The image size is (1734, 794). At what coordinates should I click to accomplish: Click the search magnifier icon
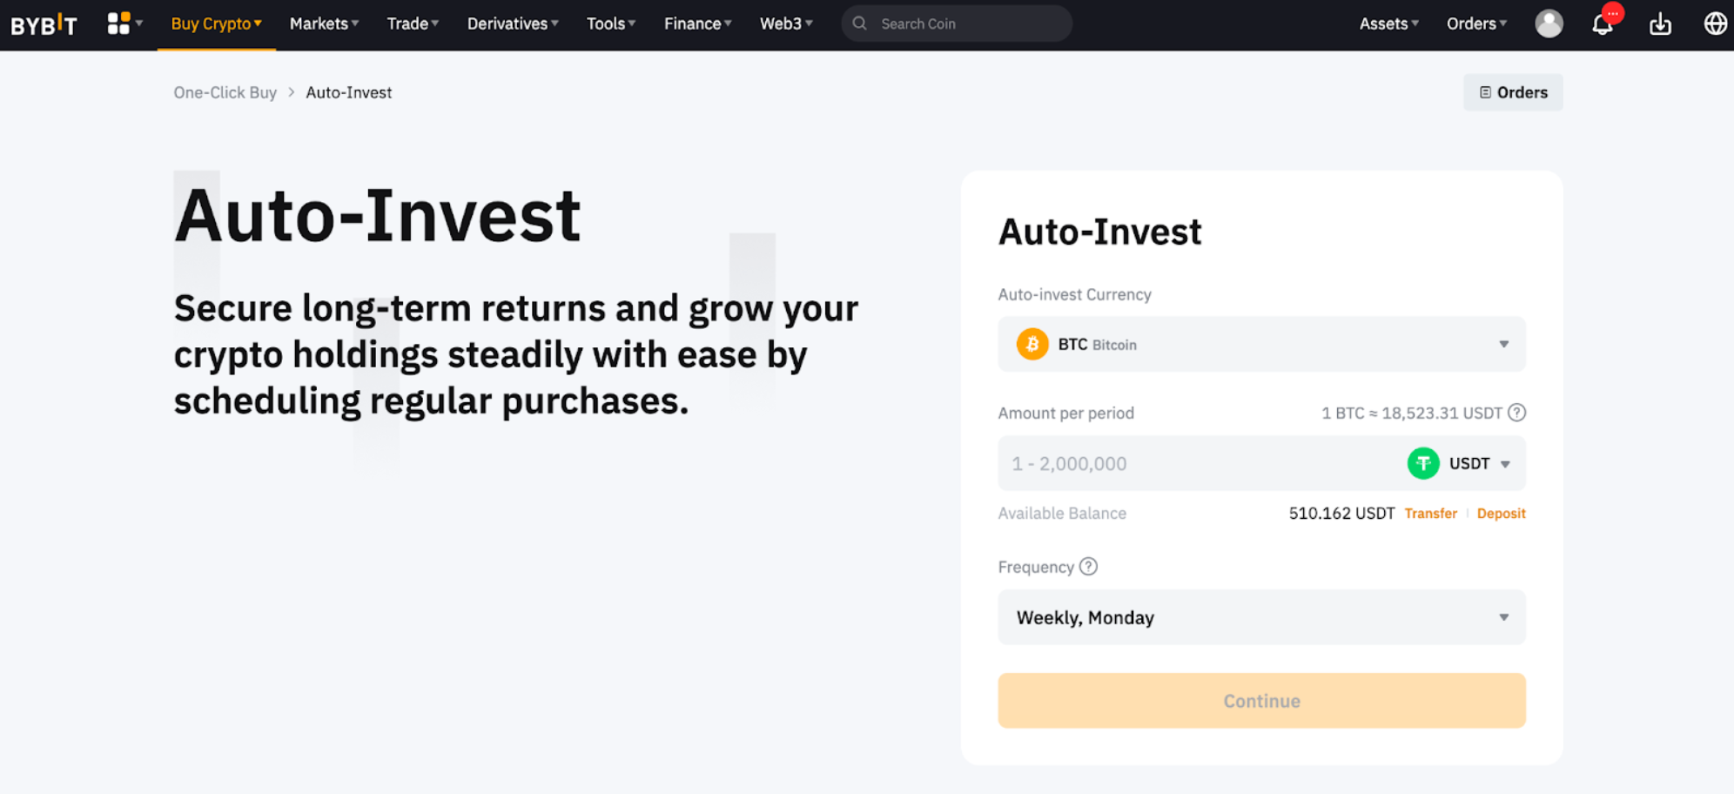(x=860, y=24)
